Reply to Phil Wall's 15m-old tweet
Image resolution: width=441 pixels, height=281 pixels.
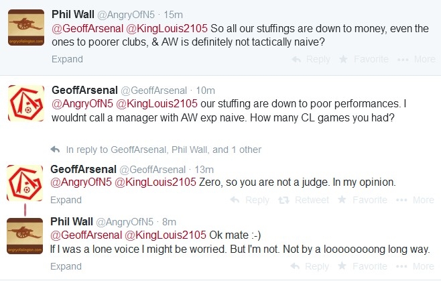click(310, 59)
